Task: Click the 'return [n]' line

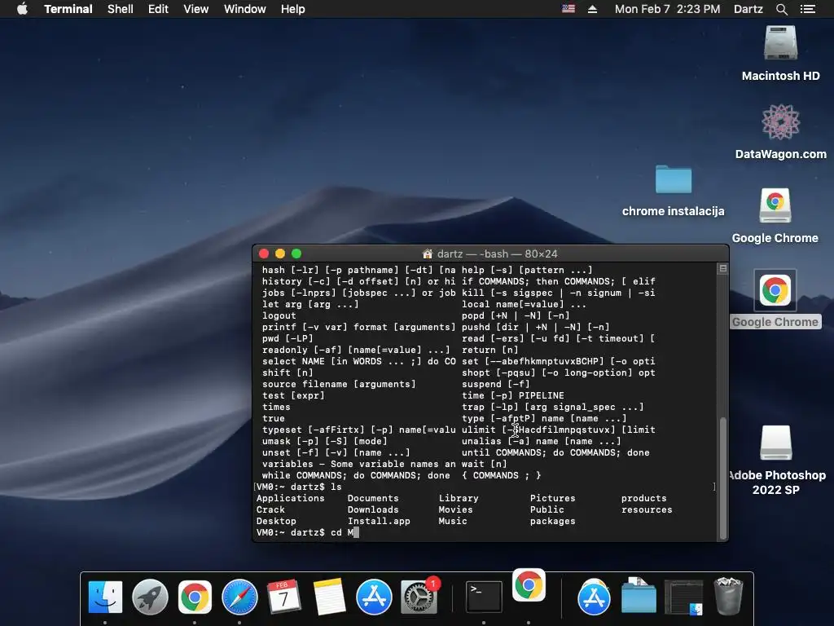Action: [x=489, y=350]
